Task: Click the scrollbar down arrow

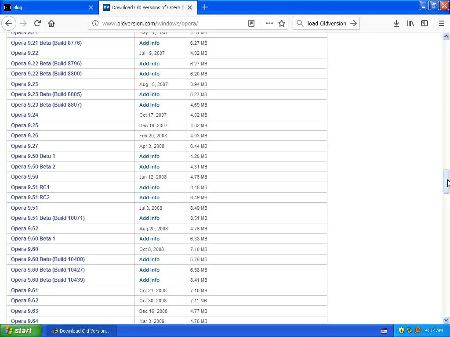Action: [x=446, y=320]
